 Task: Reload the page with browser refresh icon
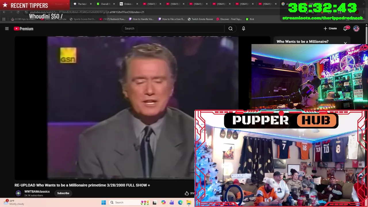point(18,12)
